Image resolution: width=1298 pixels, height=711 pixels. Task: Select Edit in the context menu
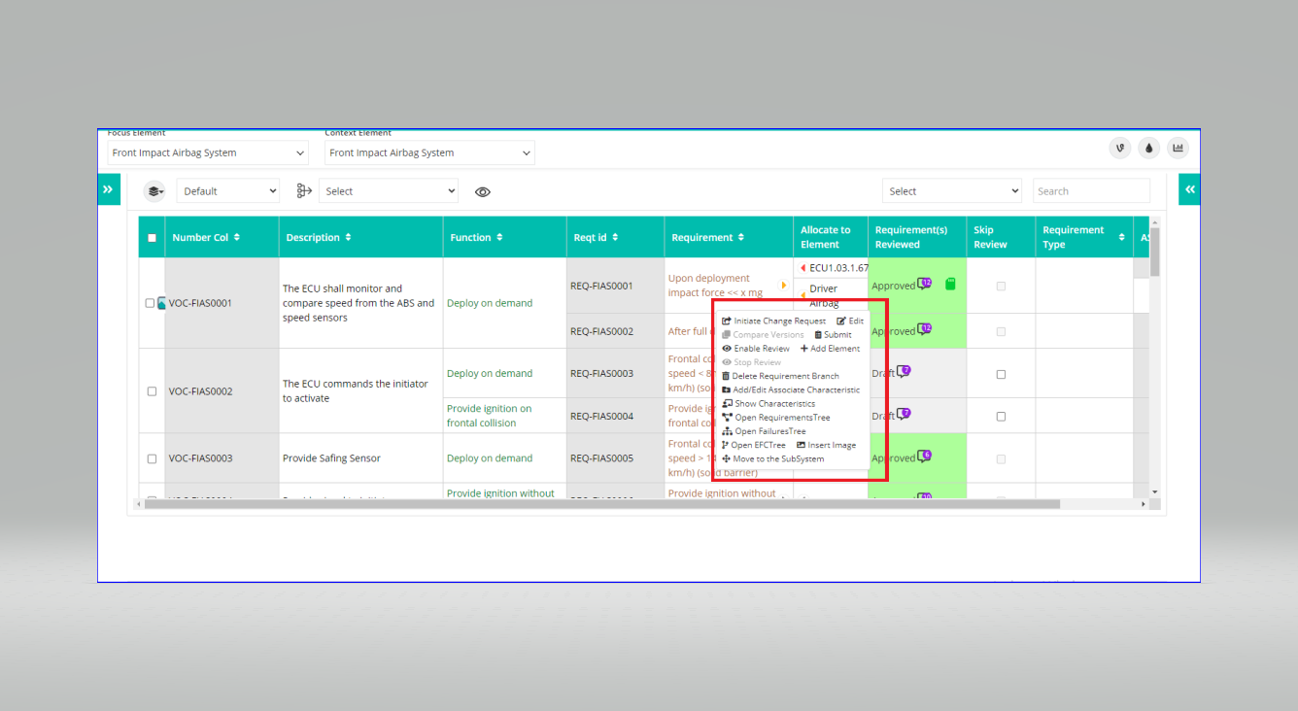[x=850, y=321]
